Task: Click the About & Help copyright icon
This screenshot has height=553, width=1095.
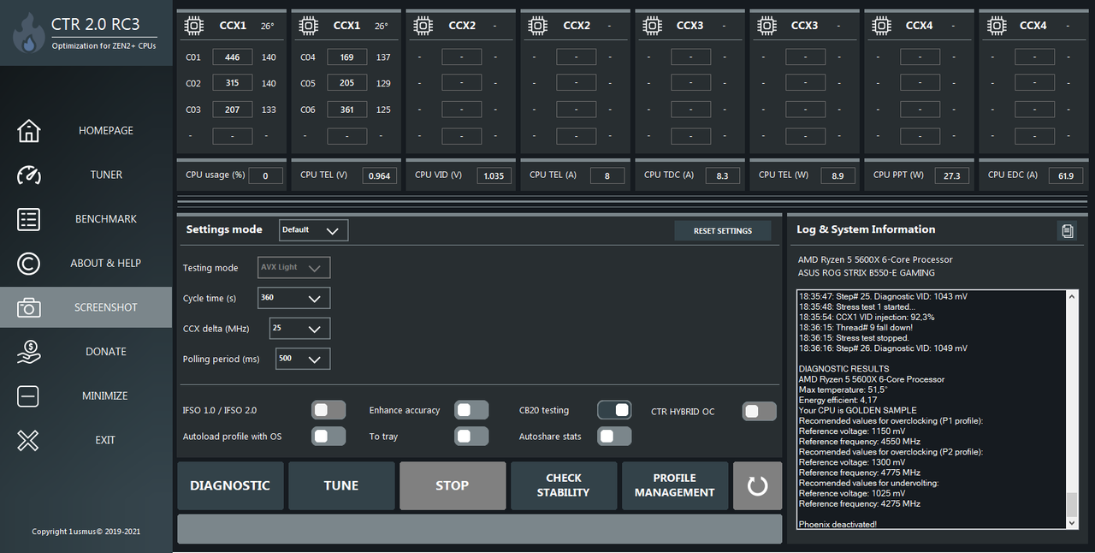Action: pos(28,263)
